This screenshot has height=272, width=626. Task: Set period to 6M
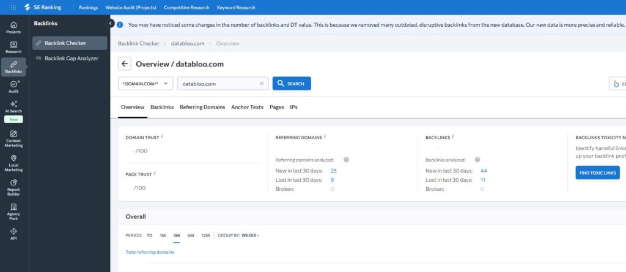tap(191, 235)
